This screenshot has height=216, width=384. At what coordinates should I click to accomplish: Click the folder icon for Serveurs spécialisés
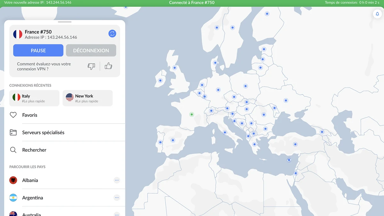coord(13,132)
